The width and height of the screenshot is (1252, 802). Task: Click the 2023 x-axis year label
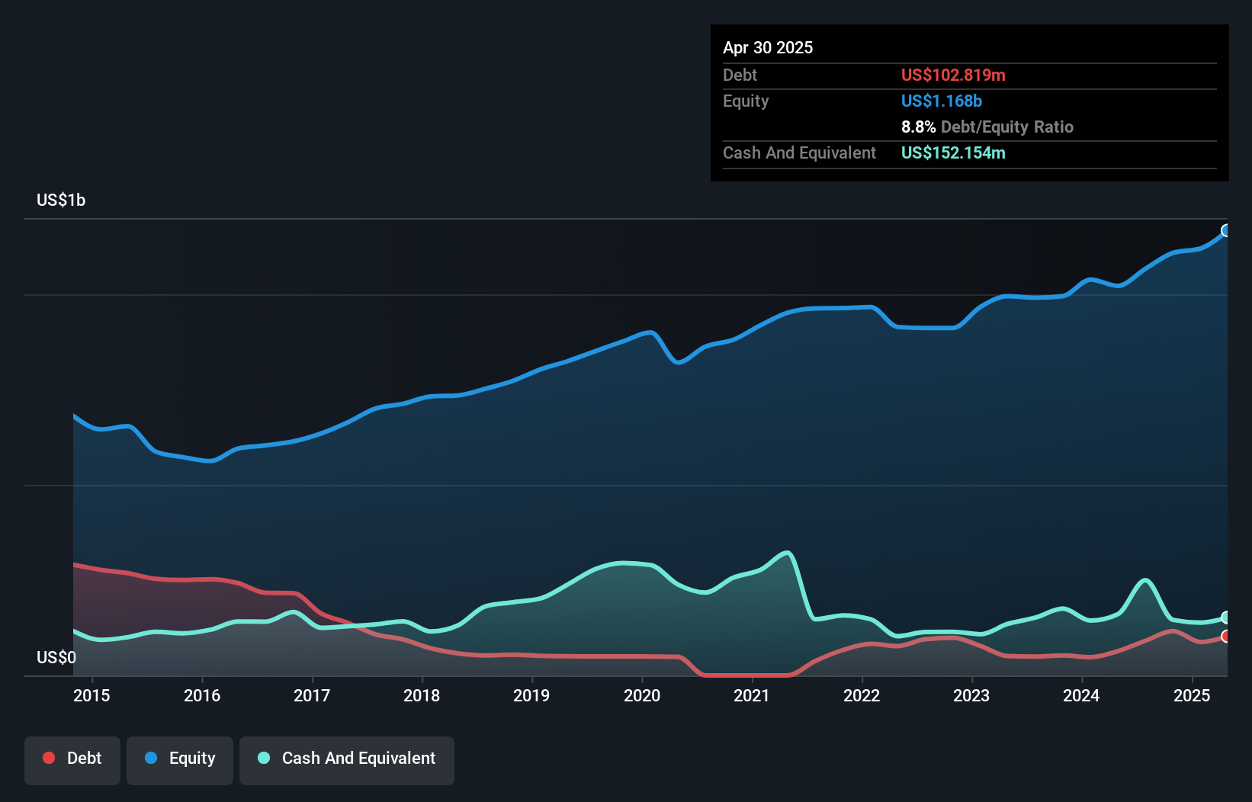point(971,695)
